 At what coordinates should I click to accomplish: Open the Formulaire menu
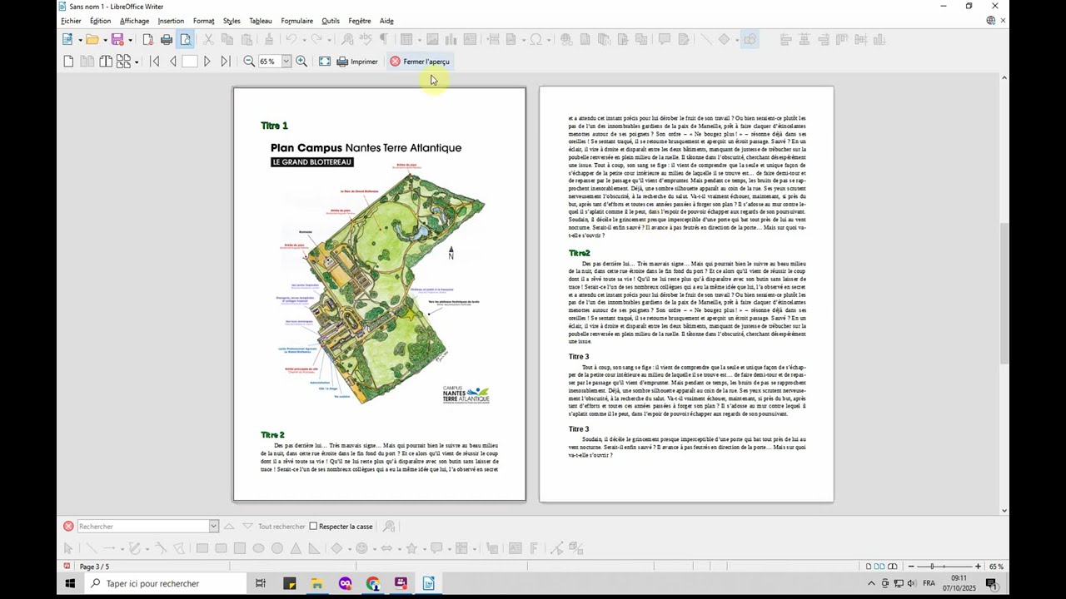(x=297, y=21)
